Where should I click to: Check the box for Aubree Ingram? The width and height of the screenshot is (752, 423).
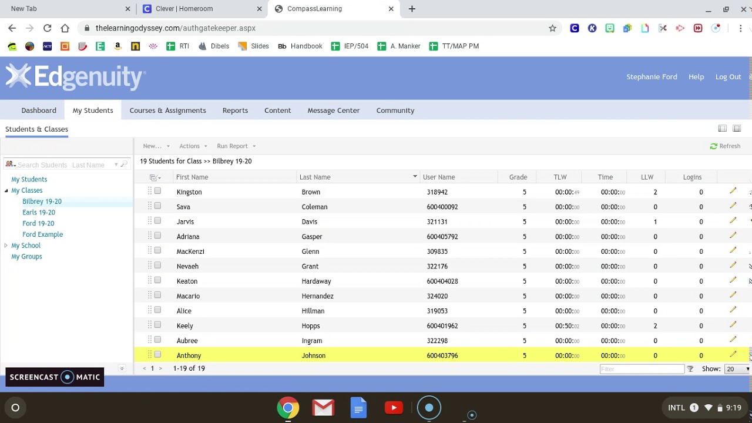157,340
